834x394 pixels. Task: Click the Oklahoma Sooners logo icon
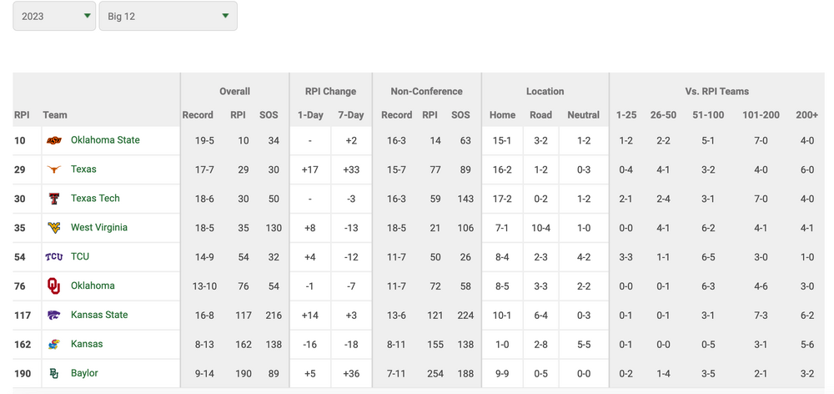[x=54, y=286]
